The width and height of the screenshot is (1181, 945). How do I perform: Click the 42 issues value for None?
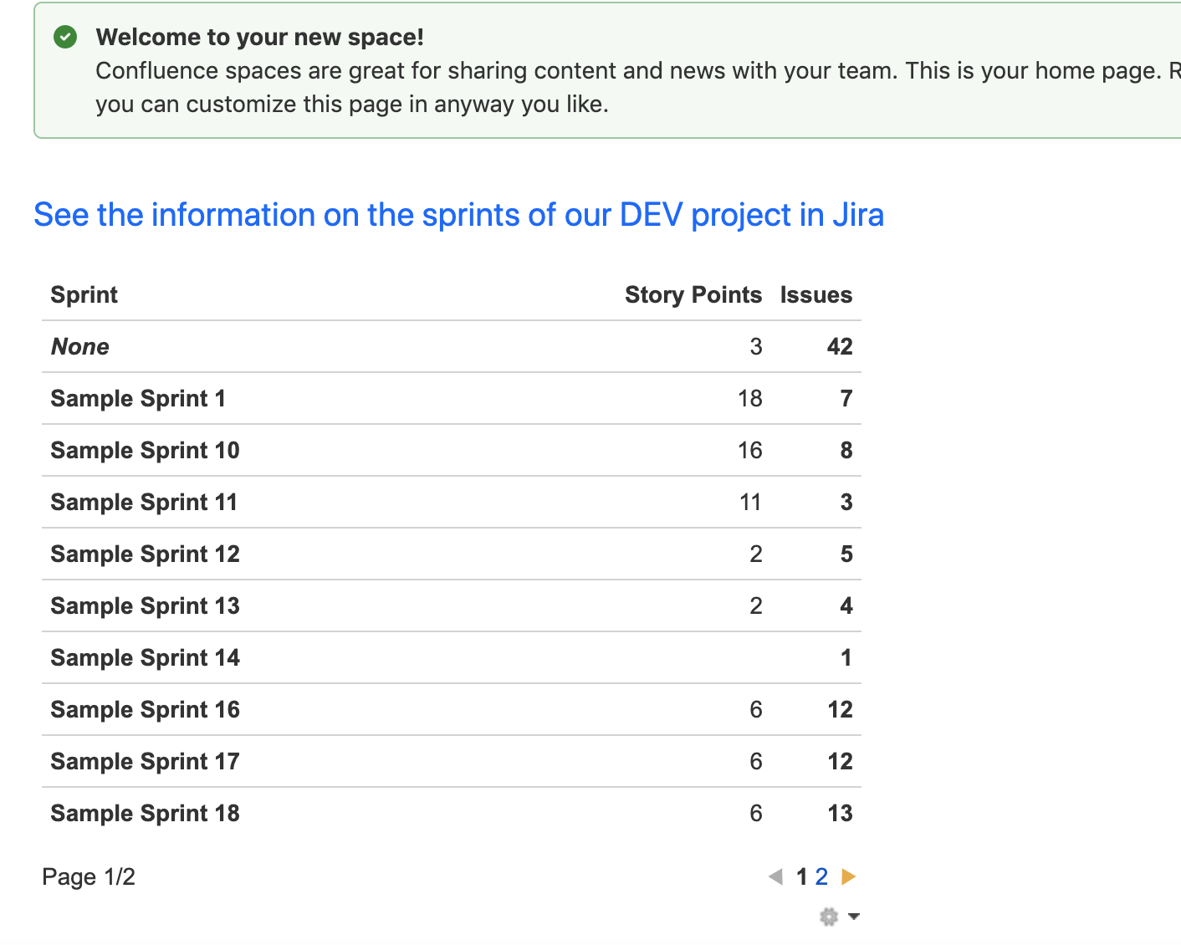click(x=840, y=346)
